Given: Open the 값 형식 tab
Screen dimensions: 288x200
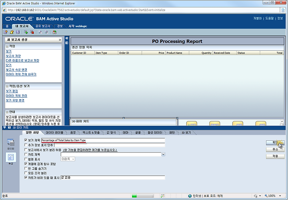Looking at the screenshot, I should click(111, 132).
